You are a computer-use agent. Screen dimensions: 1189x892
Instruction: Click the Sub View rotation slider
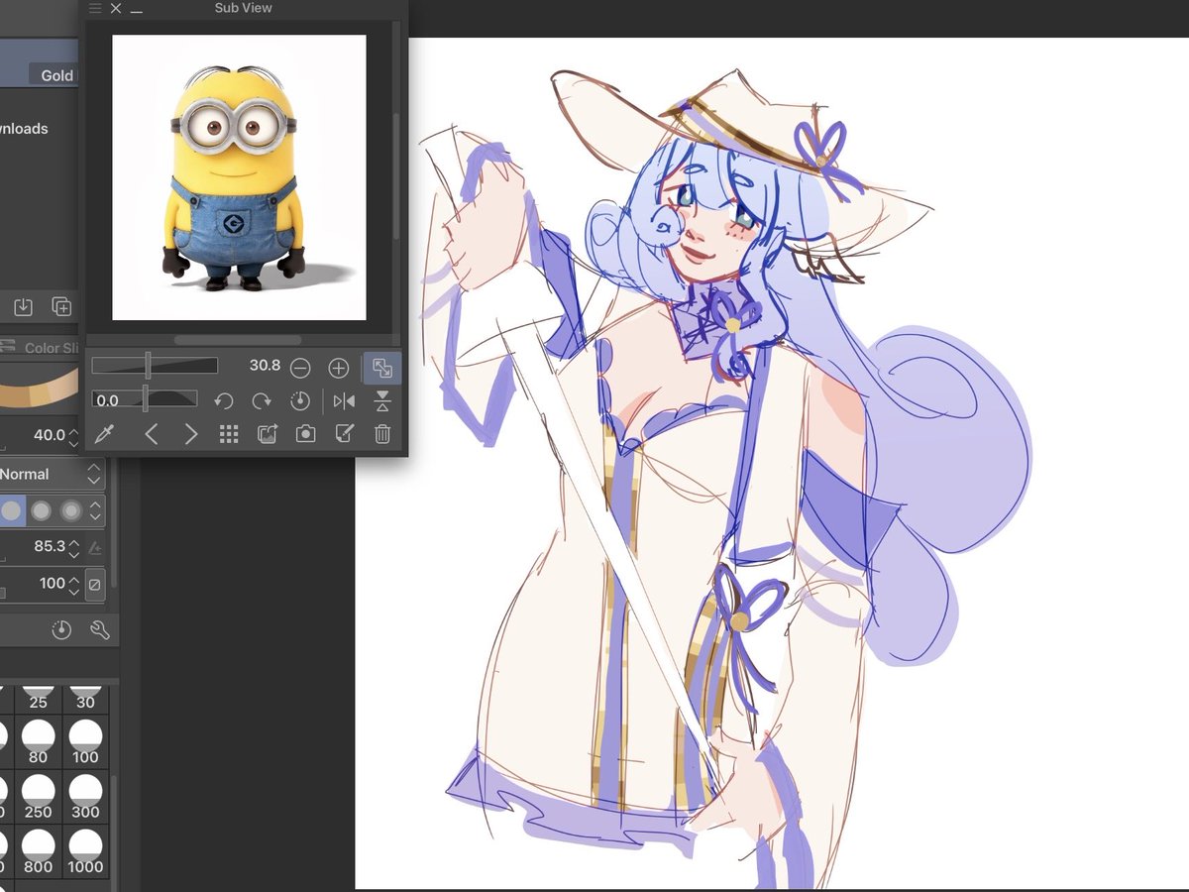(x=145, y=399)
